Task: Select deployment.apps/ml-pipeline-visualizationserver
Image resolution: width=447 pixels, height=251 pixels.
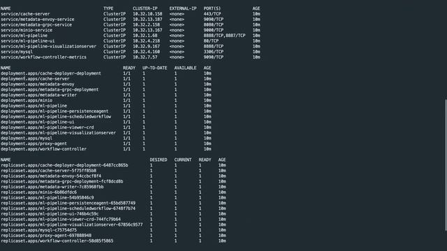Action: tap(58, 133)
